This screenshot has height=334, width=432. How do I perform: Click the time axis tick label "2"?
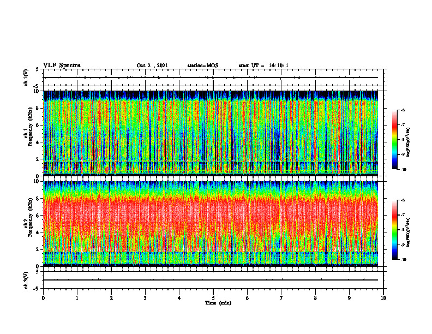pos(111,298)
